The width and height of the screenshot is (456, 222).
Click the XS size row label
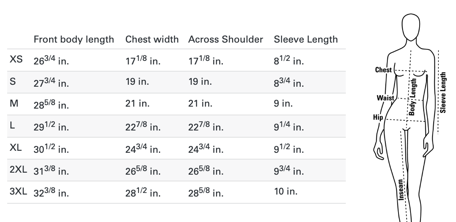[16, 60]
